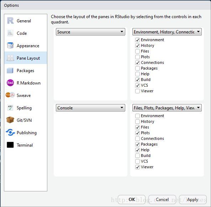Image resolution: width=211 pixels, height=207 pixels.
Task: Check Environment in bottom-right quadrant
Action: 137,116
